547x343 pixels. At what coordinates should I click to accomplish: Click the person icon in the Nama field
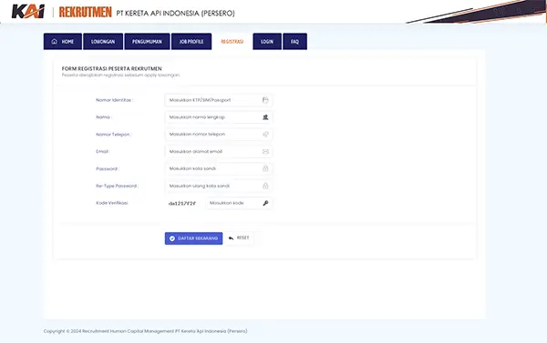point(265,117)
